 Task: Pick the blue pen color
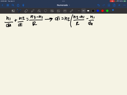98,11
